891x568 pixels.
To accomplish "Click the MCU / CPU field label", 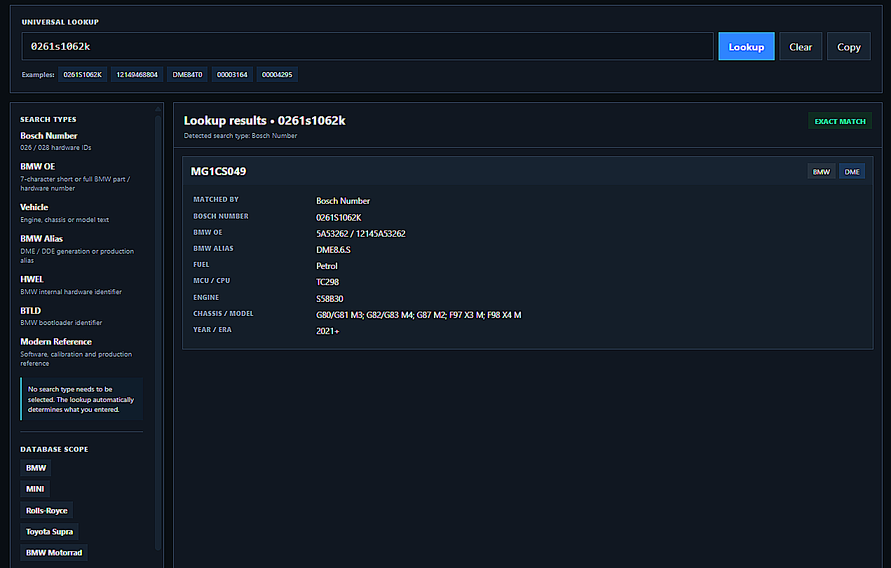I will click(x=212, y=281).
